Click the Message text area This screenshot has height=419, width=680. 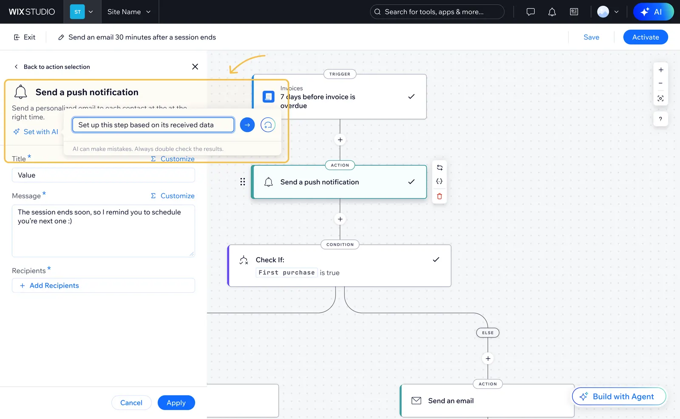point(103,231)
